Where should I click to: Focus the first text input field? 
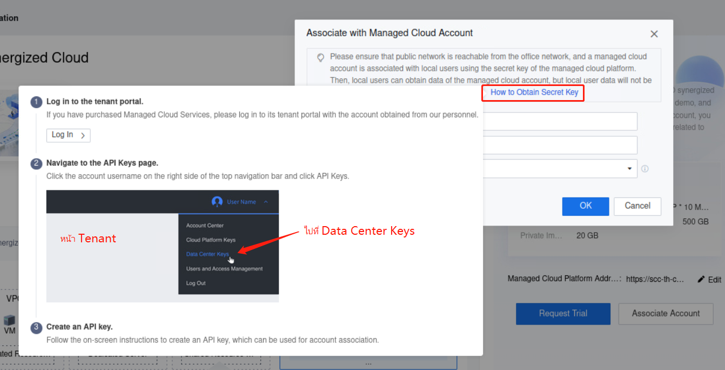pyautogui.click(x=559, y=122)
